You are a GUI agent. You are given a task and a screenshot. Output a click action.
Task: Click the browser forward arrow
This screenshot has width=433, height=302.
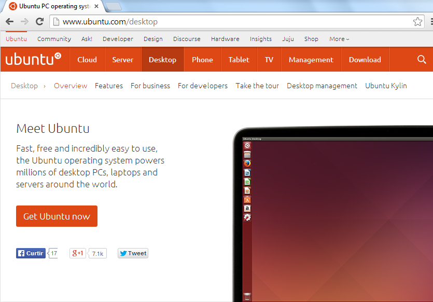coord(24,22)
